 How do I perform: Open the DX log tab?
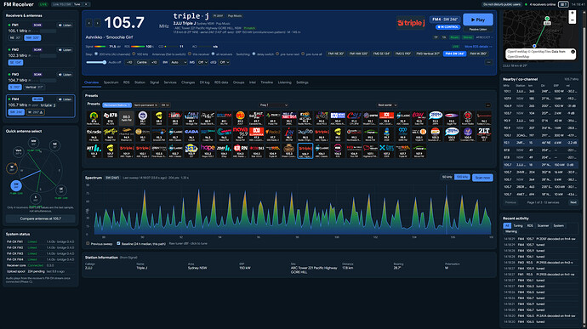click(204, 82)
